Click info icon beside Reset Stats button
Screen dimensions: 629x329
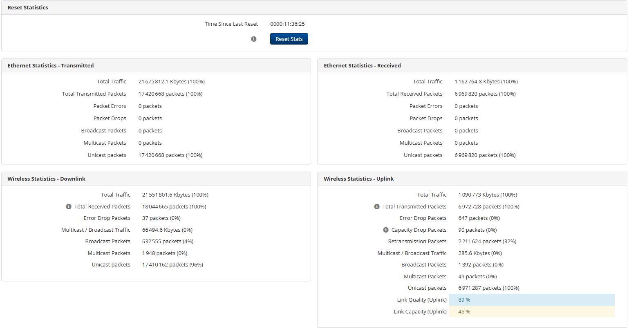254,39
